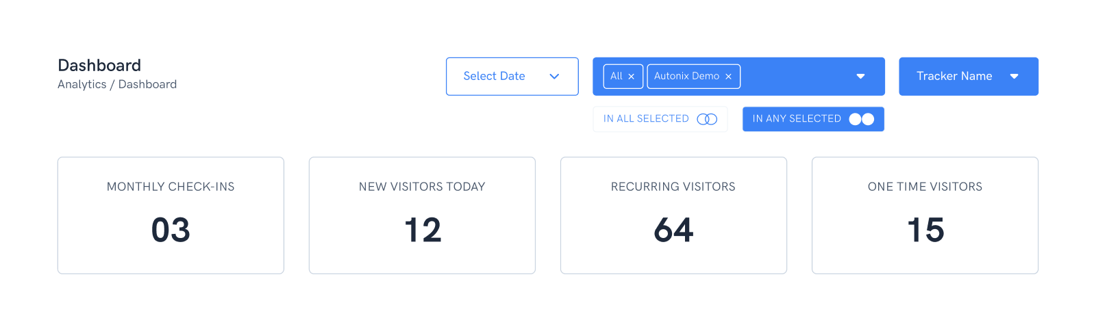Click the Dashboard breadcrumb item
Image resolution: width=1096 pixels, height=331 pixels.
click(x=147, y=85)
